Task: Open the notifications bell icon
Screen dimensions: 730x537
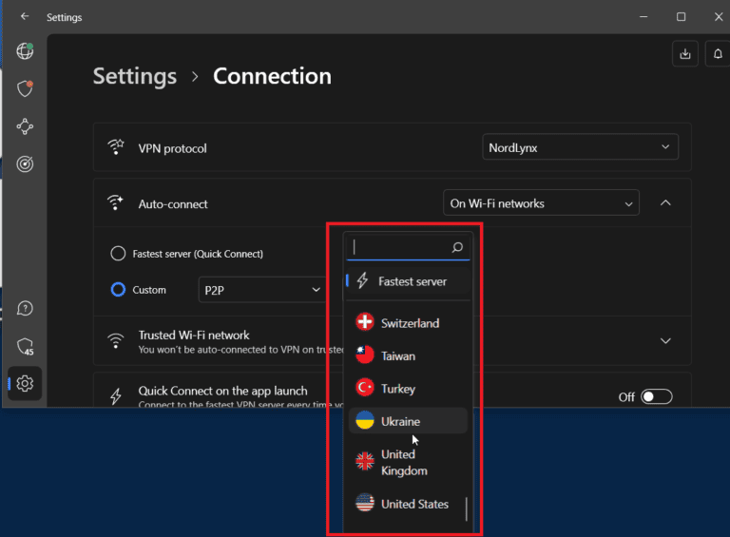Action: tap(718, 55)
